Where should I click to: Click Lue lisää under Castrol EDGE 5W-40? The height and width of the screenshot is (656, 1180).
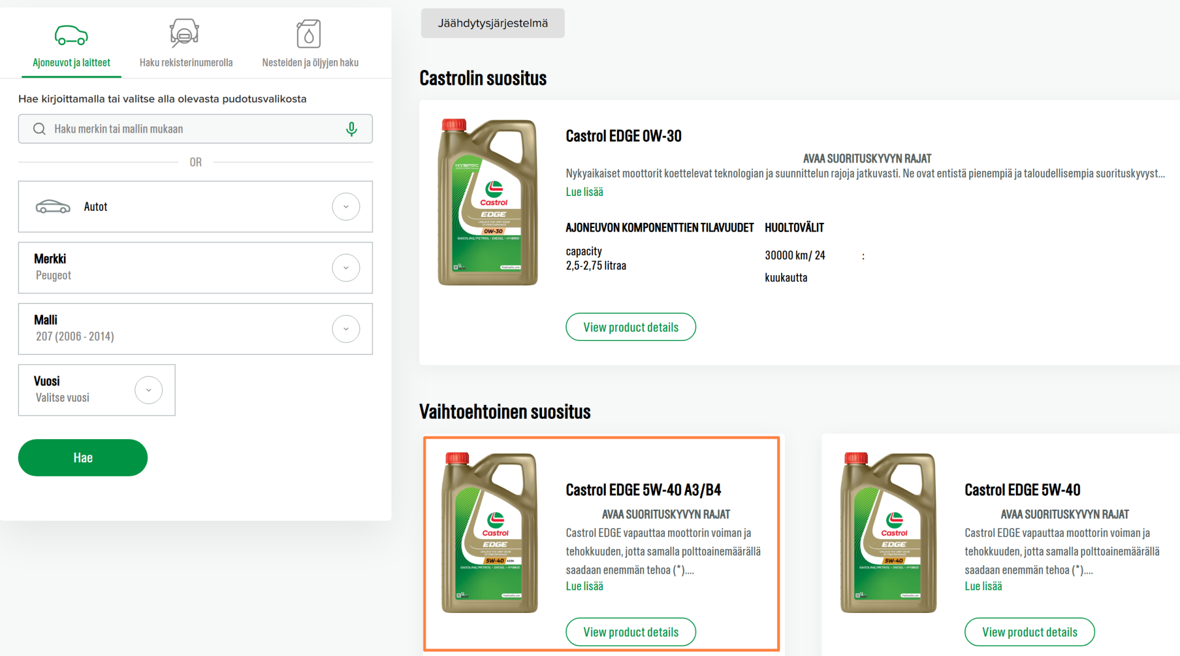pyautogui.click(x=983, y=587)
